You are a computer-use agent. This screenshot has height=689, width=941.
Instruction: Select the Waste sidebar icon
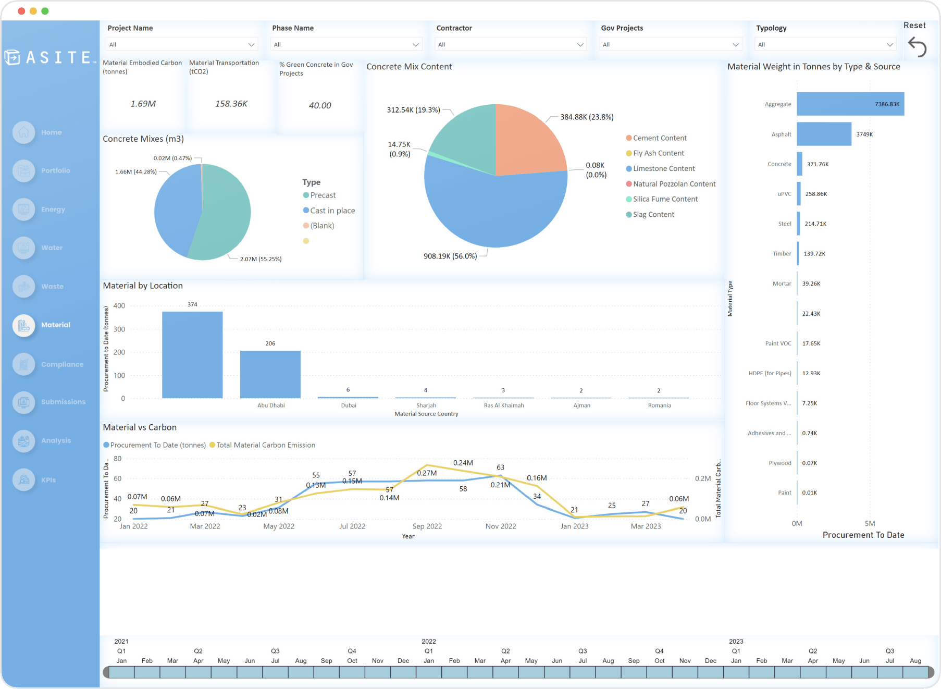(x=23, y=286)
